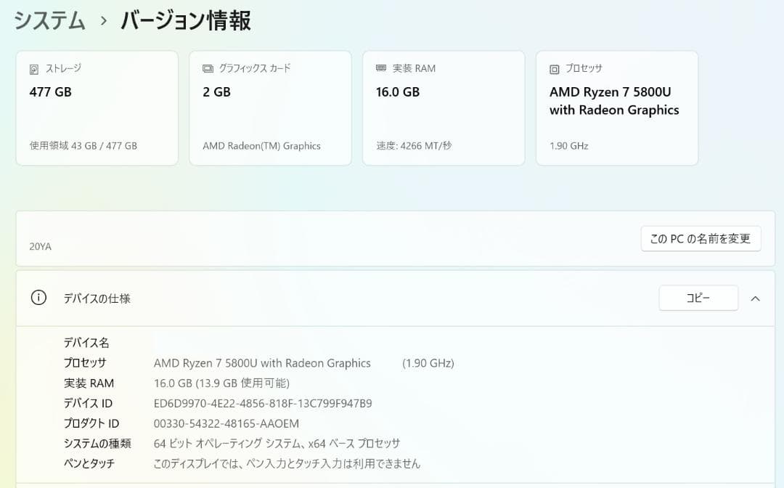The image size is (784, 488).
Task: Select the バージョン情報 breadcrumb item
Action: click(187, 20)
